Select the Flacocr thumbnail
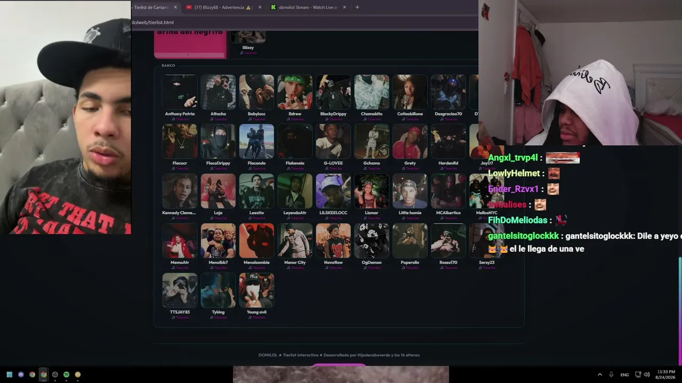This screenshot has width=682, height=383. tap(180, 141)
